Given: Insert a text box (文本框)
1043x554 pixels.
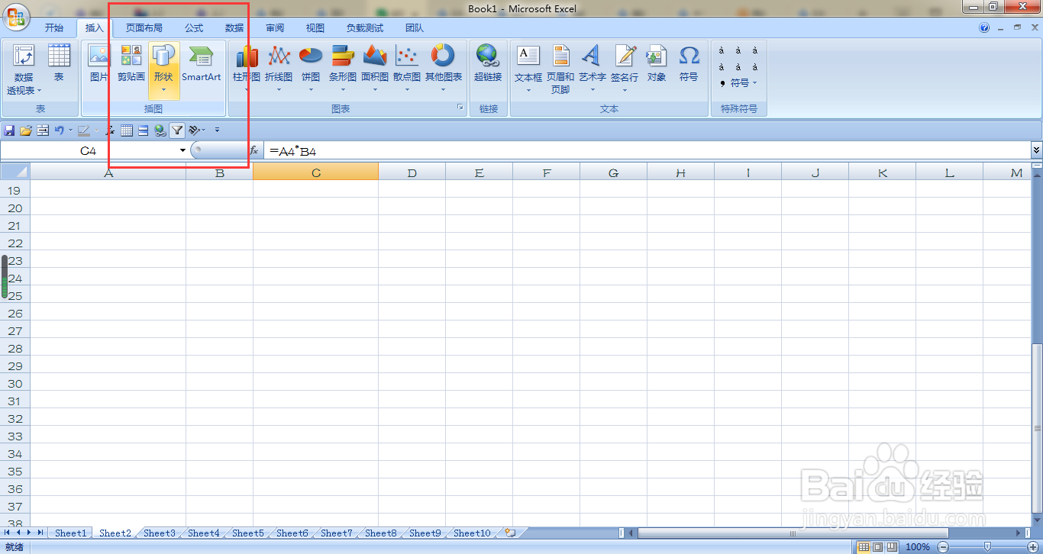Looking at the screenshot, I should [528, 69].
